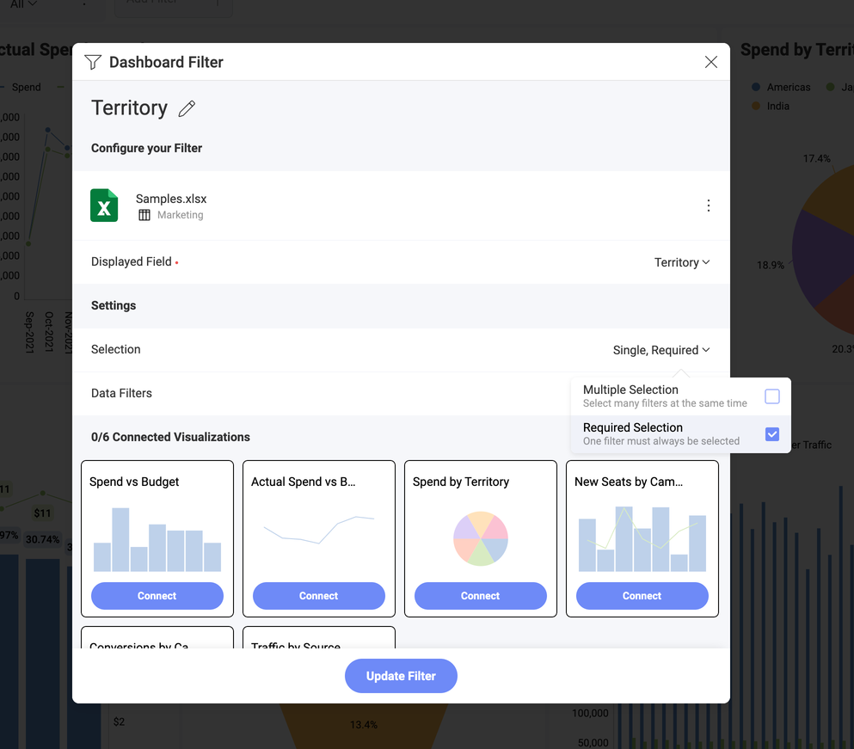854x749 pixels.
Task: Click the India legend entry in background dashboard
Action: (771, 107)
